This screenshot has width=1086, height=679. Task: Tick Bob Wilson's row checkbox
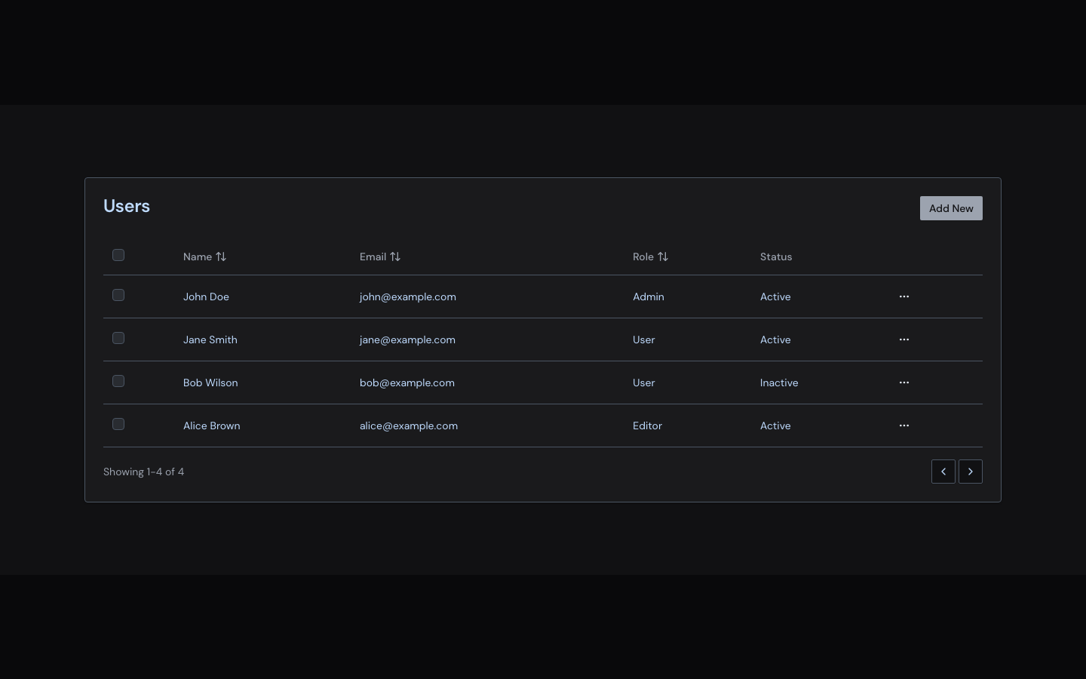[x=118, y=381]
